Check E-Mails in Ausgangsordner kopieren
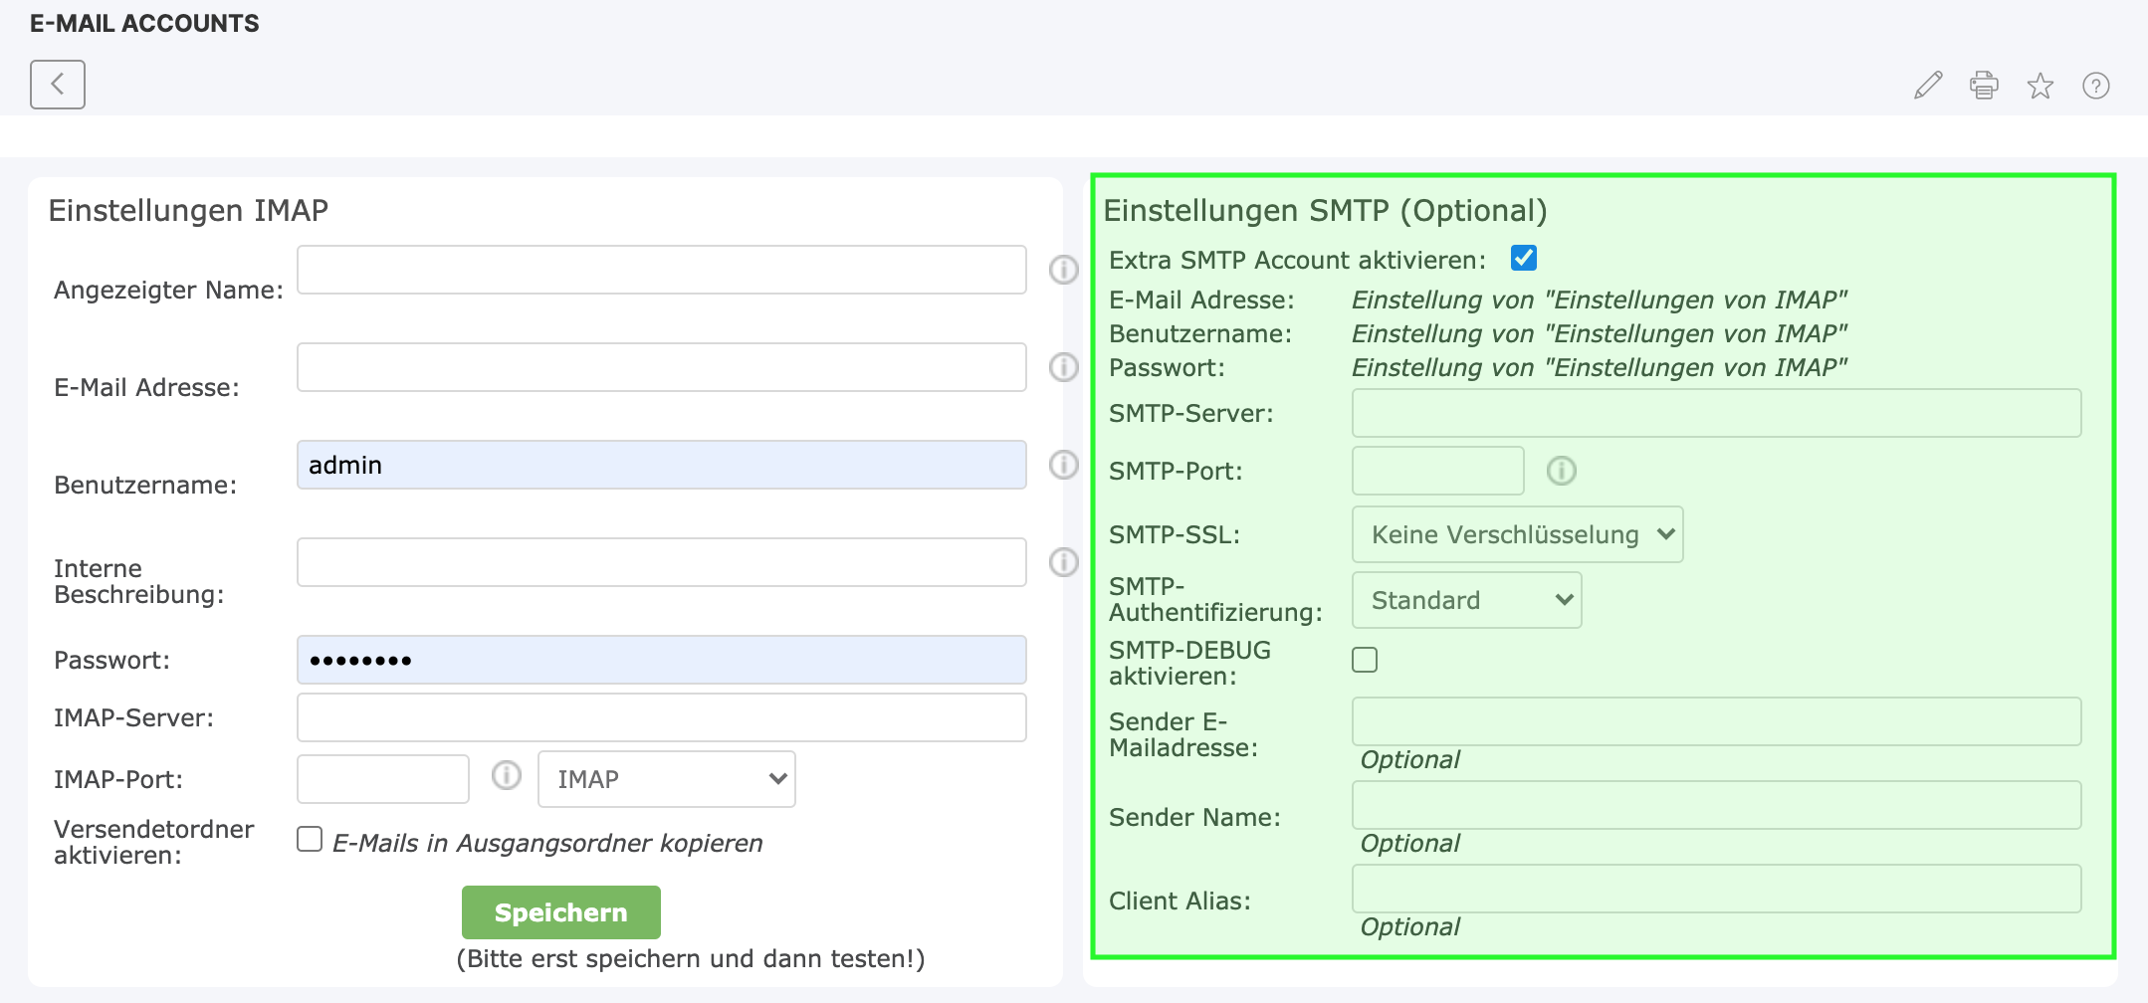 coord(310,840)
